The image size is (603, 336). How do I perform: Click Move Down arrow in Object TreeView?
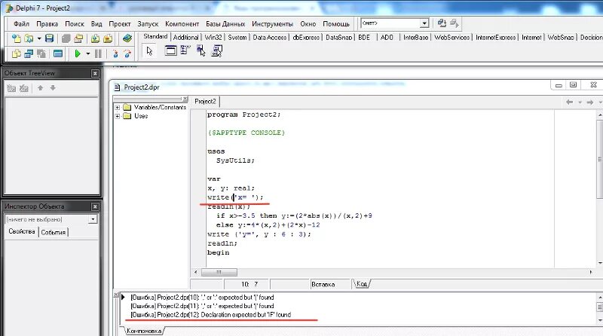tap(53, 88)
